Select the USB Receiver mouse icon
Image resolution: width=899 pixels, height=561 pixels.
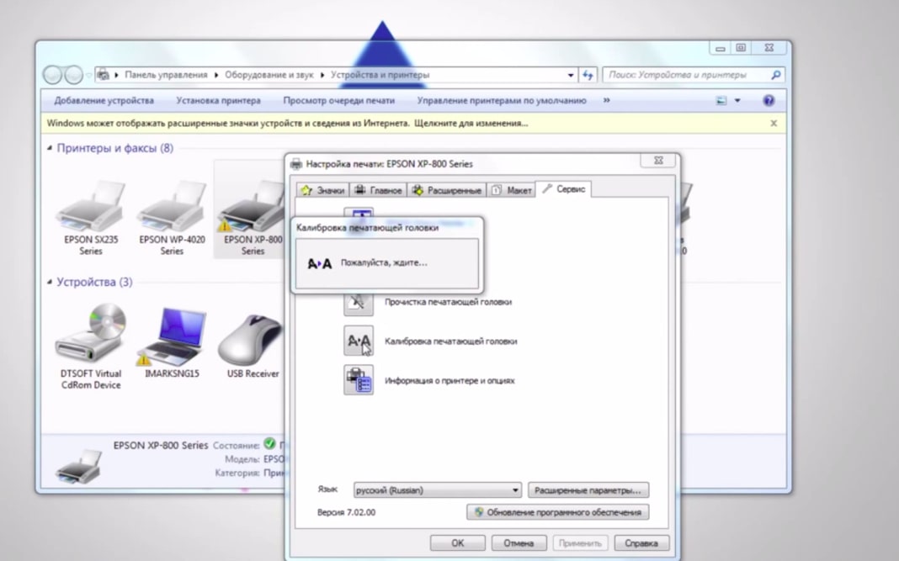pos(251,339)
